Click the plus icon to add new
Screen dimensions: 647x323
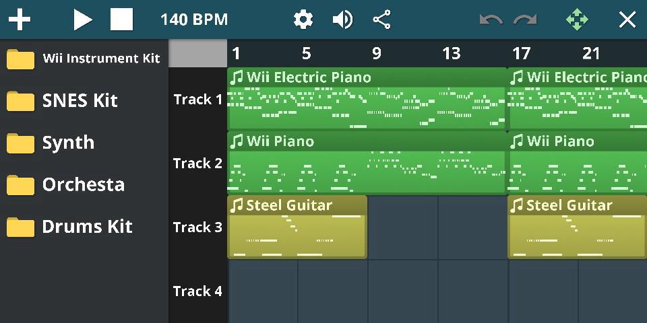[x=20, y=20]
